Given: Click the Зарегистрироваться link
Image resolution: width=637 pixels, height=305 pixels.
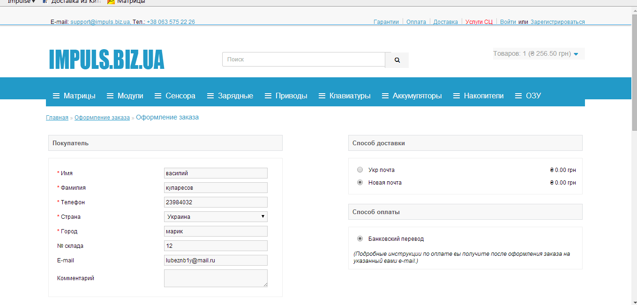Looking at the screenshot, I should click(x=558, y=22).
